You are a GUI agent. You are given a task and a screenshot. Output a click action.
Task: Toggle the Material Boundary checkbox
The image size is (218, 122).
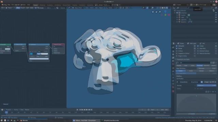tap(198, 54)
